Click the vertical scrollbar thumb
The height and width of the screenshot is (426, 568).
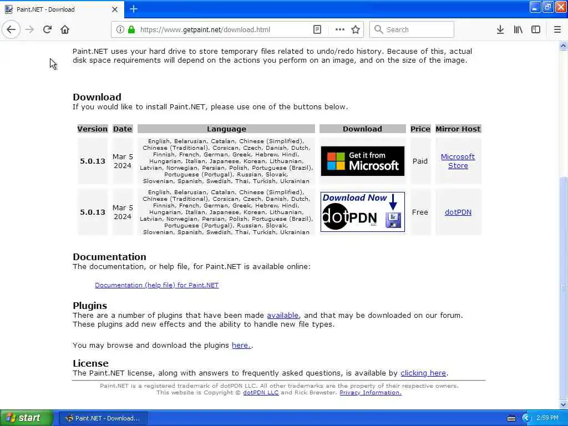tap(564, 288)
